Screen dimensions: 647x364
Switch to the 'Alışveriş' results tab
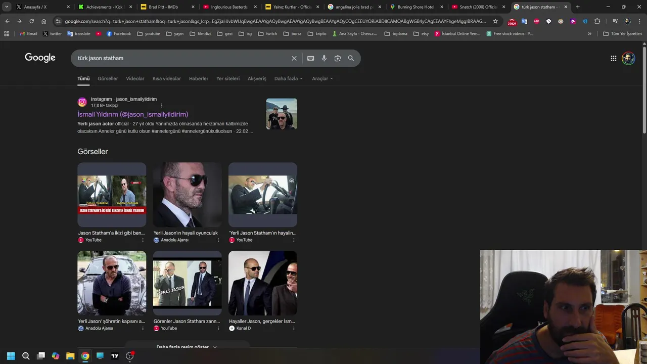[257, 78]
